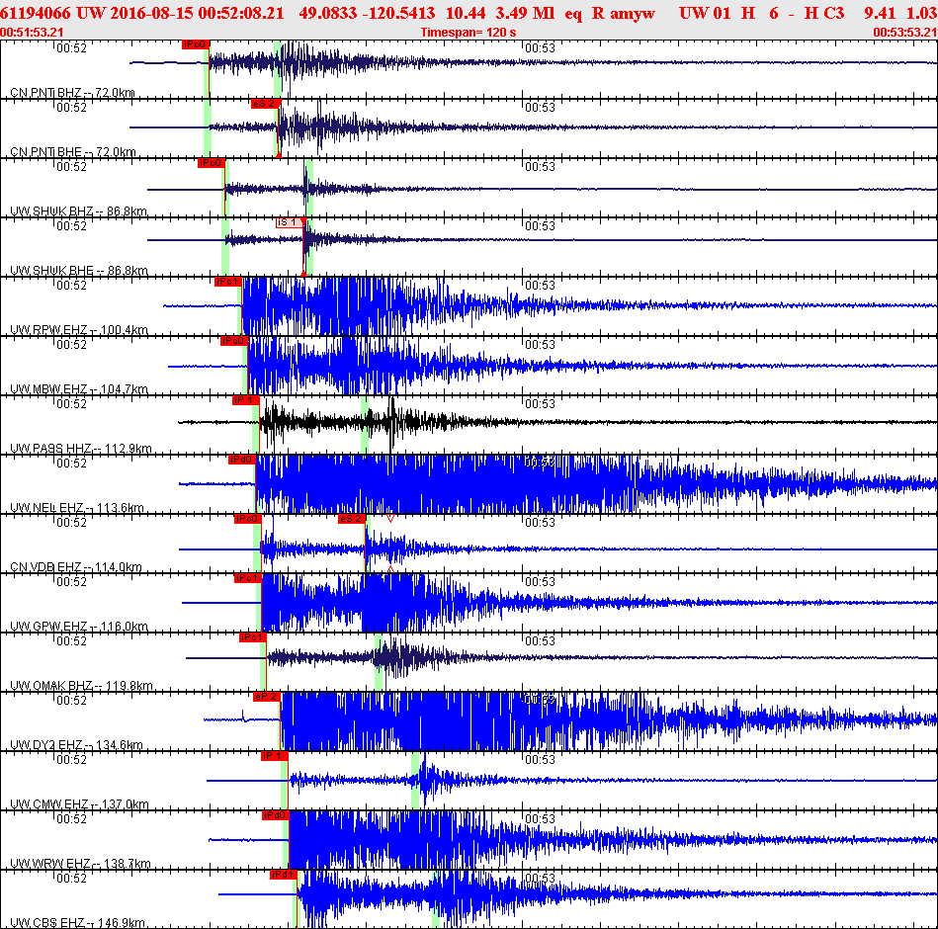
Task: Click the event ID 61194066 in the header
Action: point(36,13)
